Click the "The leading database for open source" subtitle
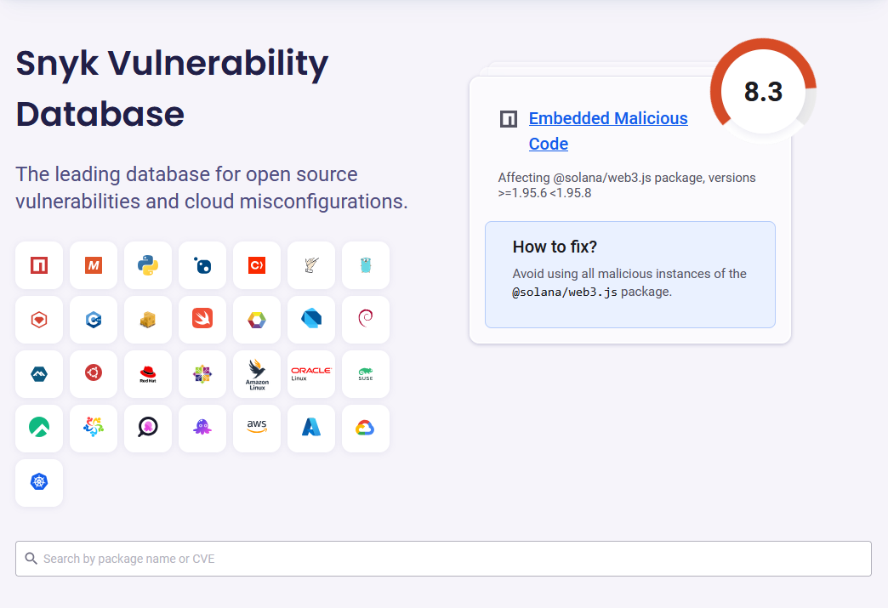The width and height of the screenshot is (888, 608). tap(186, 174)
